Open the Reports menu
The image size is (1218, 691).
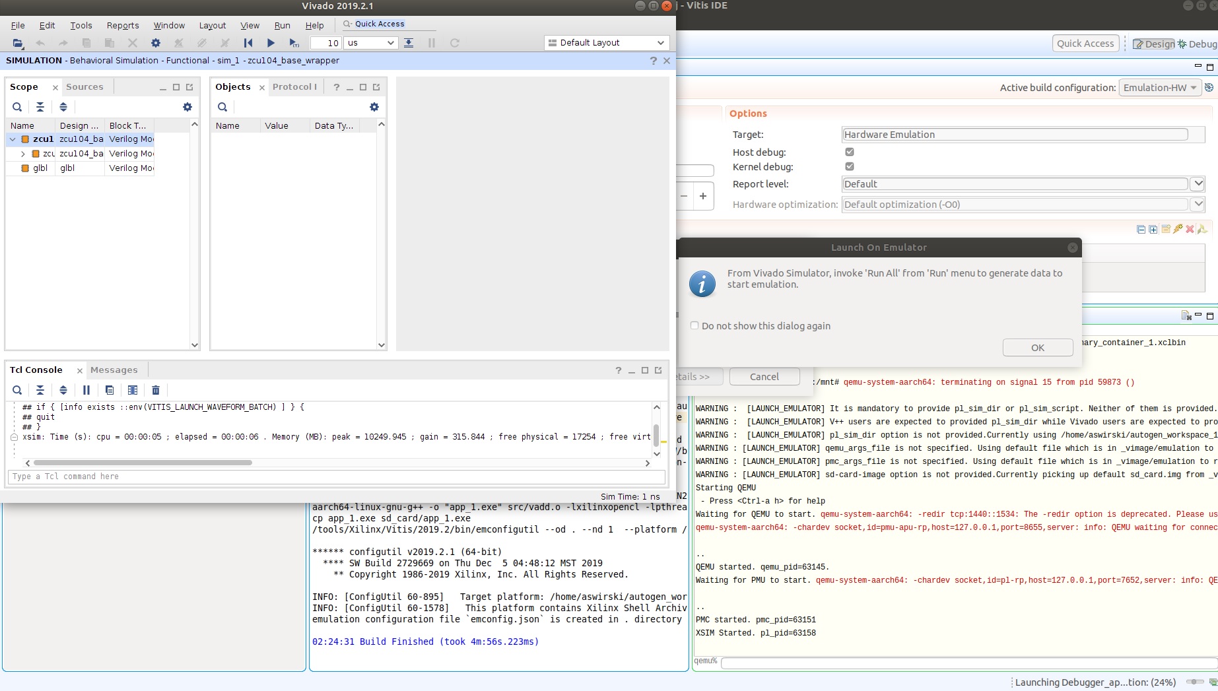pyautogui.click(x=123, y=26)
